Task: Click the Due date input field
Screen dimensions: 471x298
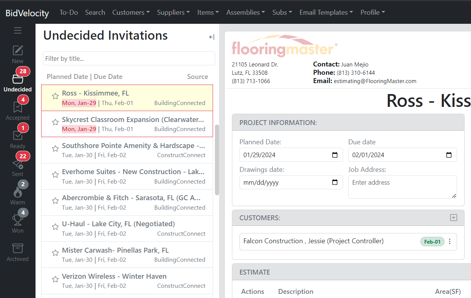Action: [x=403, y=155]
